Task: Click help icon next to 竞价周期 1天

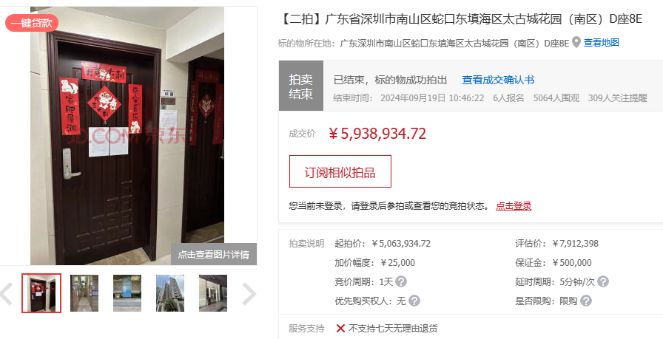Action: tap(401, 281)
